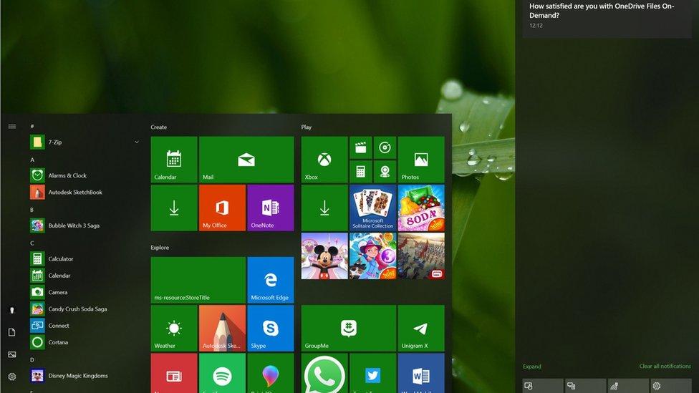The width and height of the screenshot is (699, 393).
Task: Click the Microsoft Edge tile
Action: 270,280
